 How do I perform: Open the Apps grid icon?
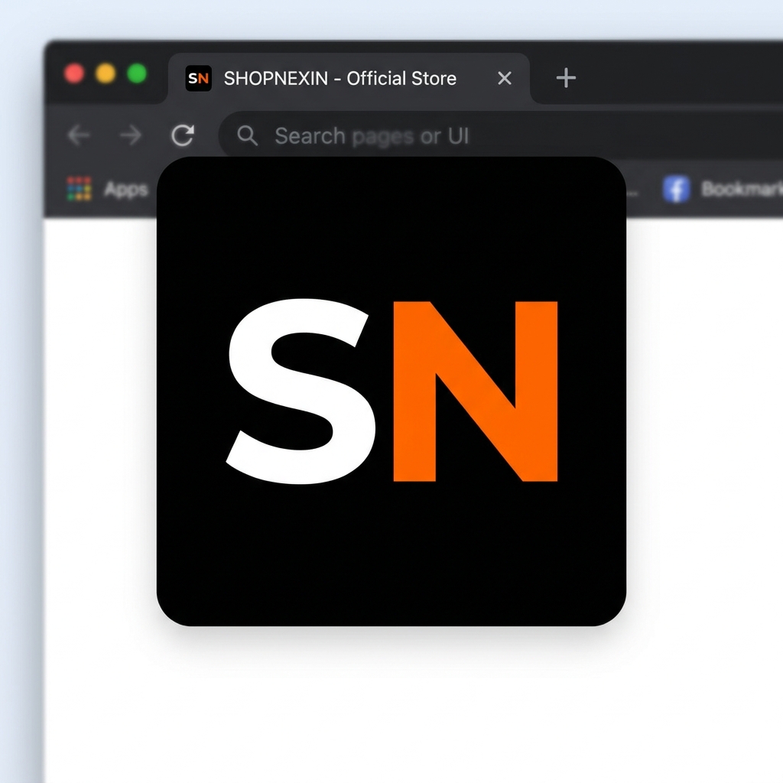pos(79,189)
